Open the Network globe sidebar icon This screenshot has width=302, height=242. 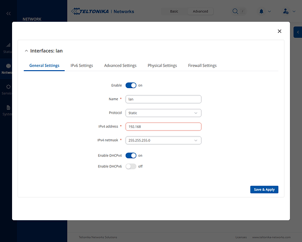(8, 66)
